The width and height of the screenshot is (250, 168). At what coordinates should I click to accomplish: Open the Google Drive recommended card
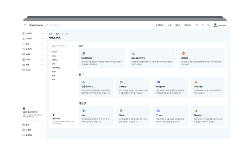click(x=152, y=58)
